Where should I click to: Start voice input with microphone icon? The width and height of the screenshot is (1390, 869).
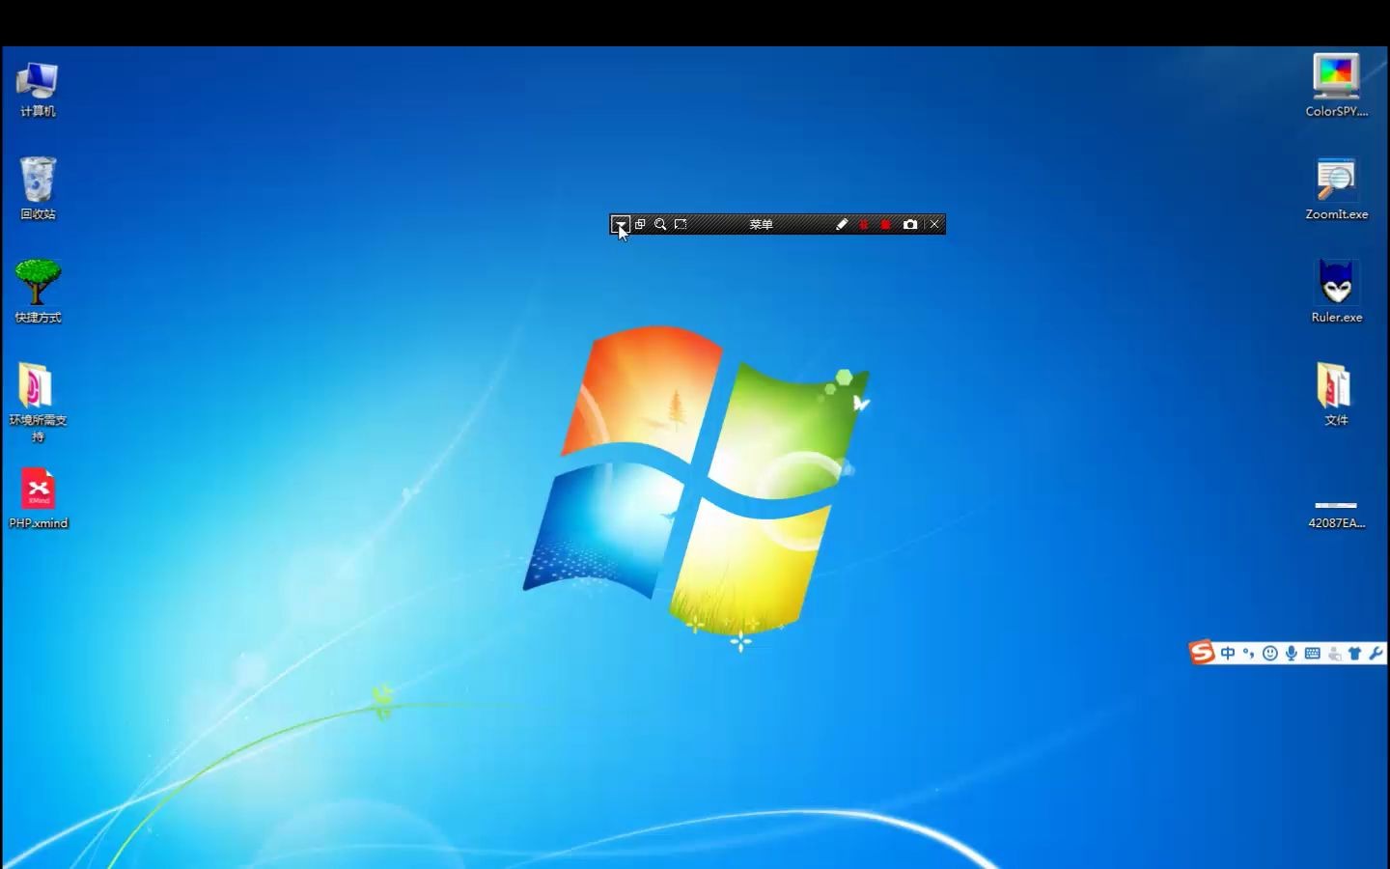pos(1292,654)
